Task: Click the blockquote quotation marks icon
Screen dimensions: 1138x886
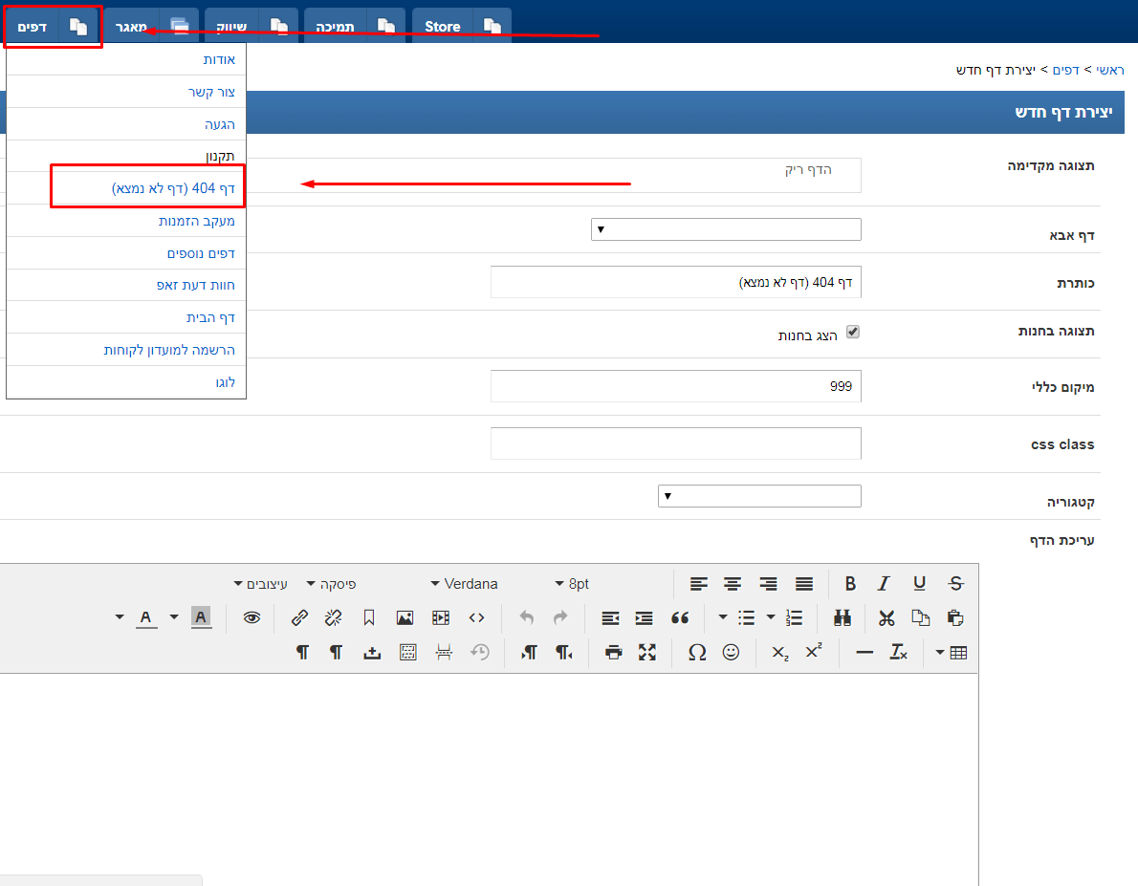Action: click(x=680, y=618)
